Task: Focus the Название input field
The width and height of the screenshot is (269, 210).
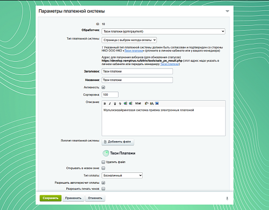Action: click(137, 80)
